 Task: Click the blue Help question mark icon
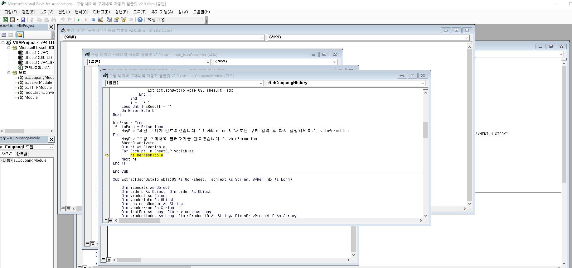click(140, 20)
